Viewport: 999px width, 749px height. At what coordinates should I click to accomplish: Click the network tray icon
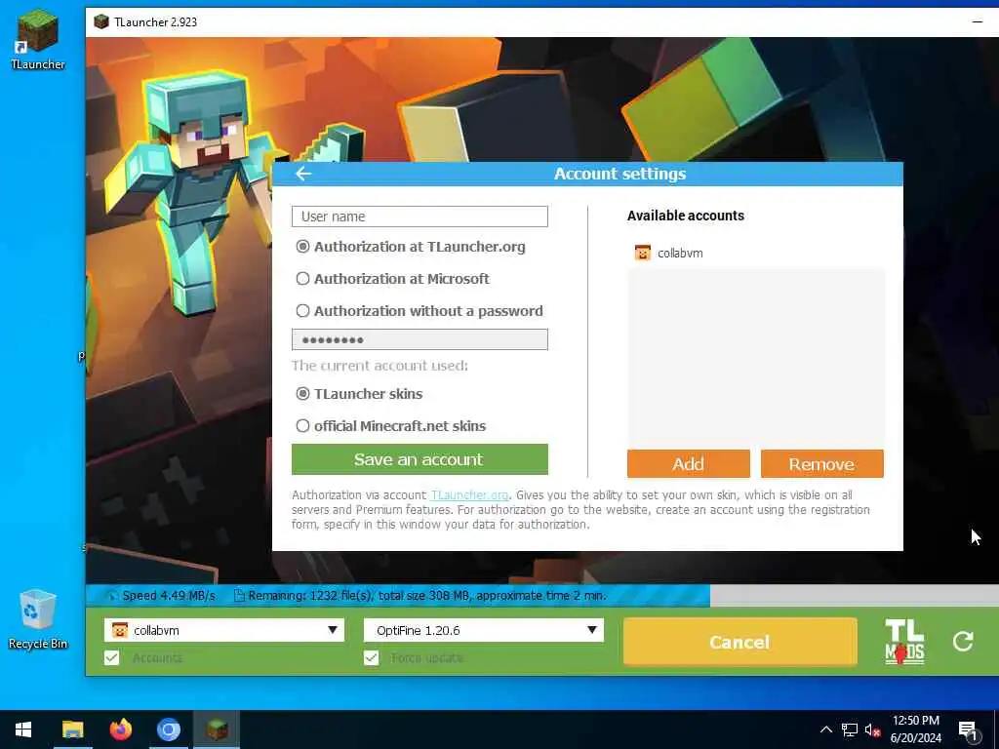tap(849, 729)
